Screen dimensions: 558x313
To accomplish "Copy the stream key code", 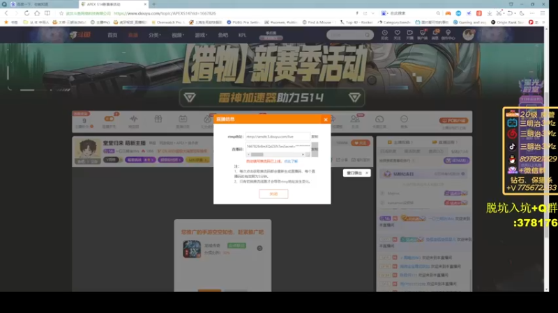I will point(315,150).
